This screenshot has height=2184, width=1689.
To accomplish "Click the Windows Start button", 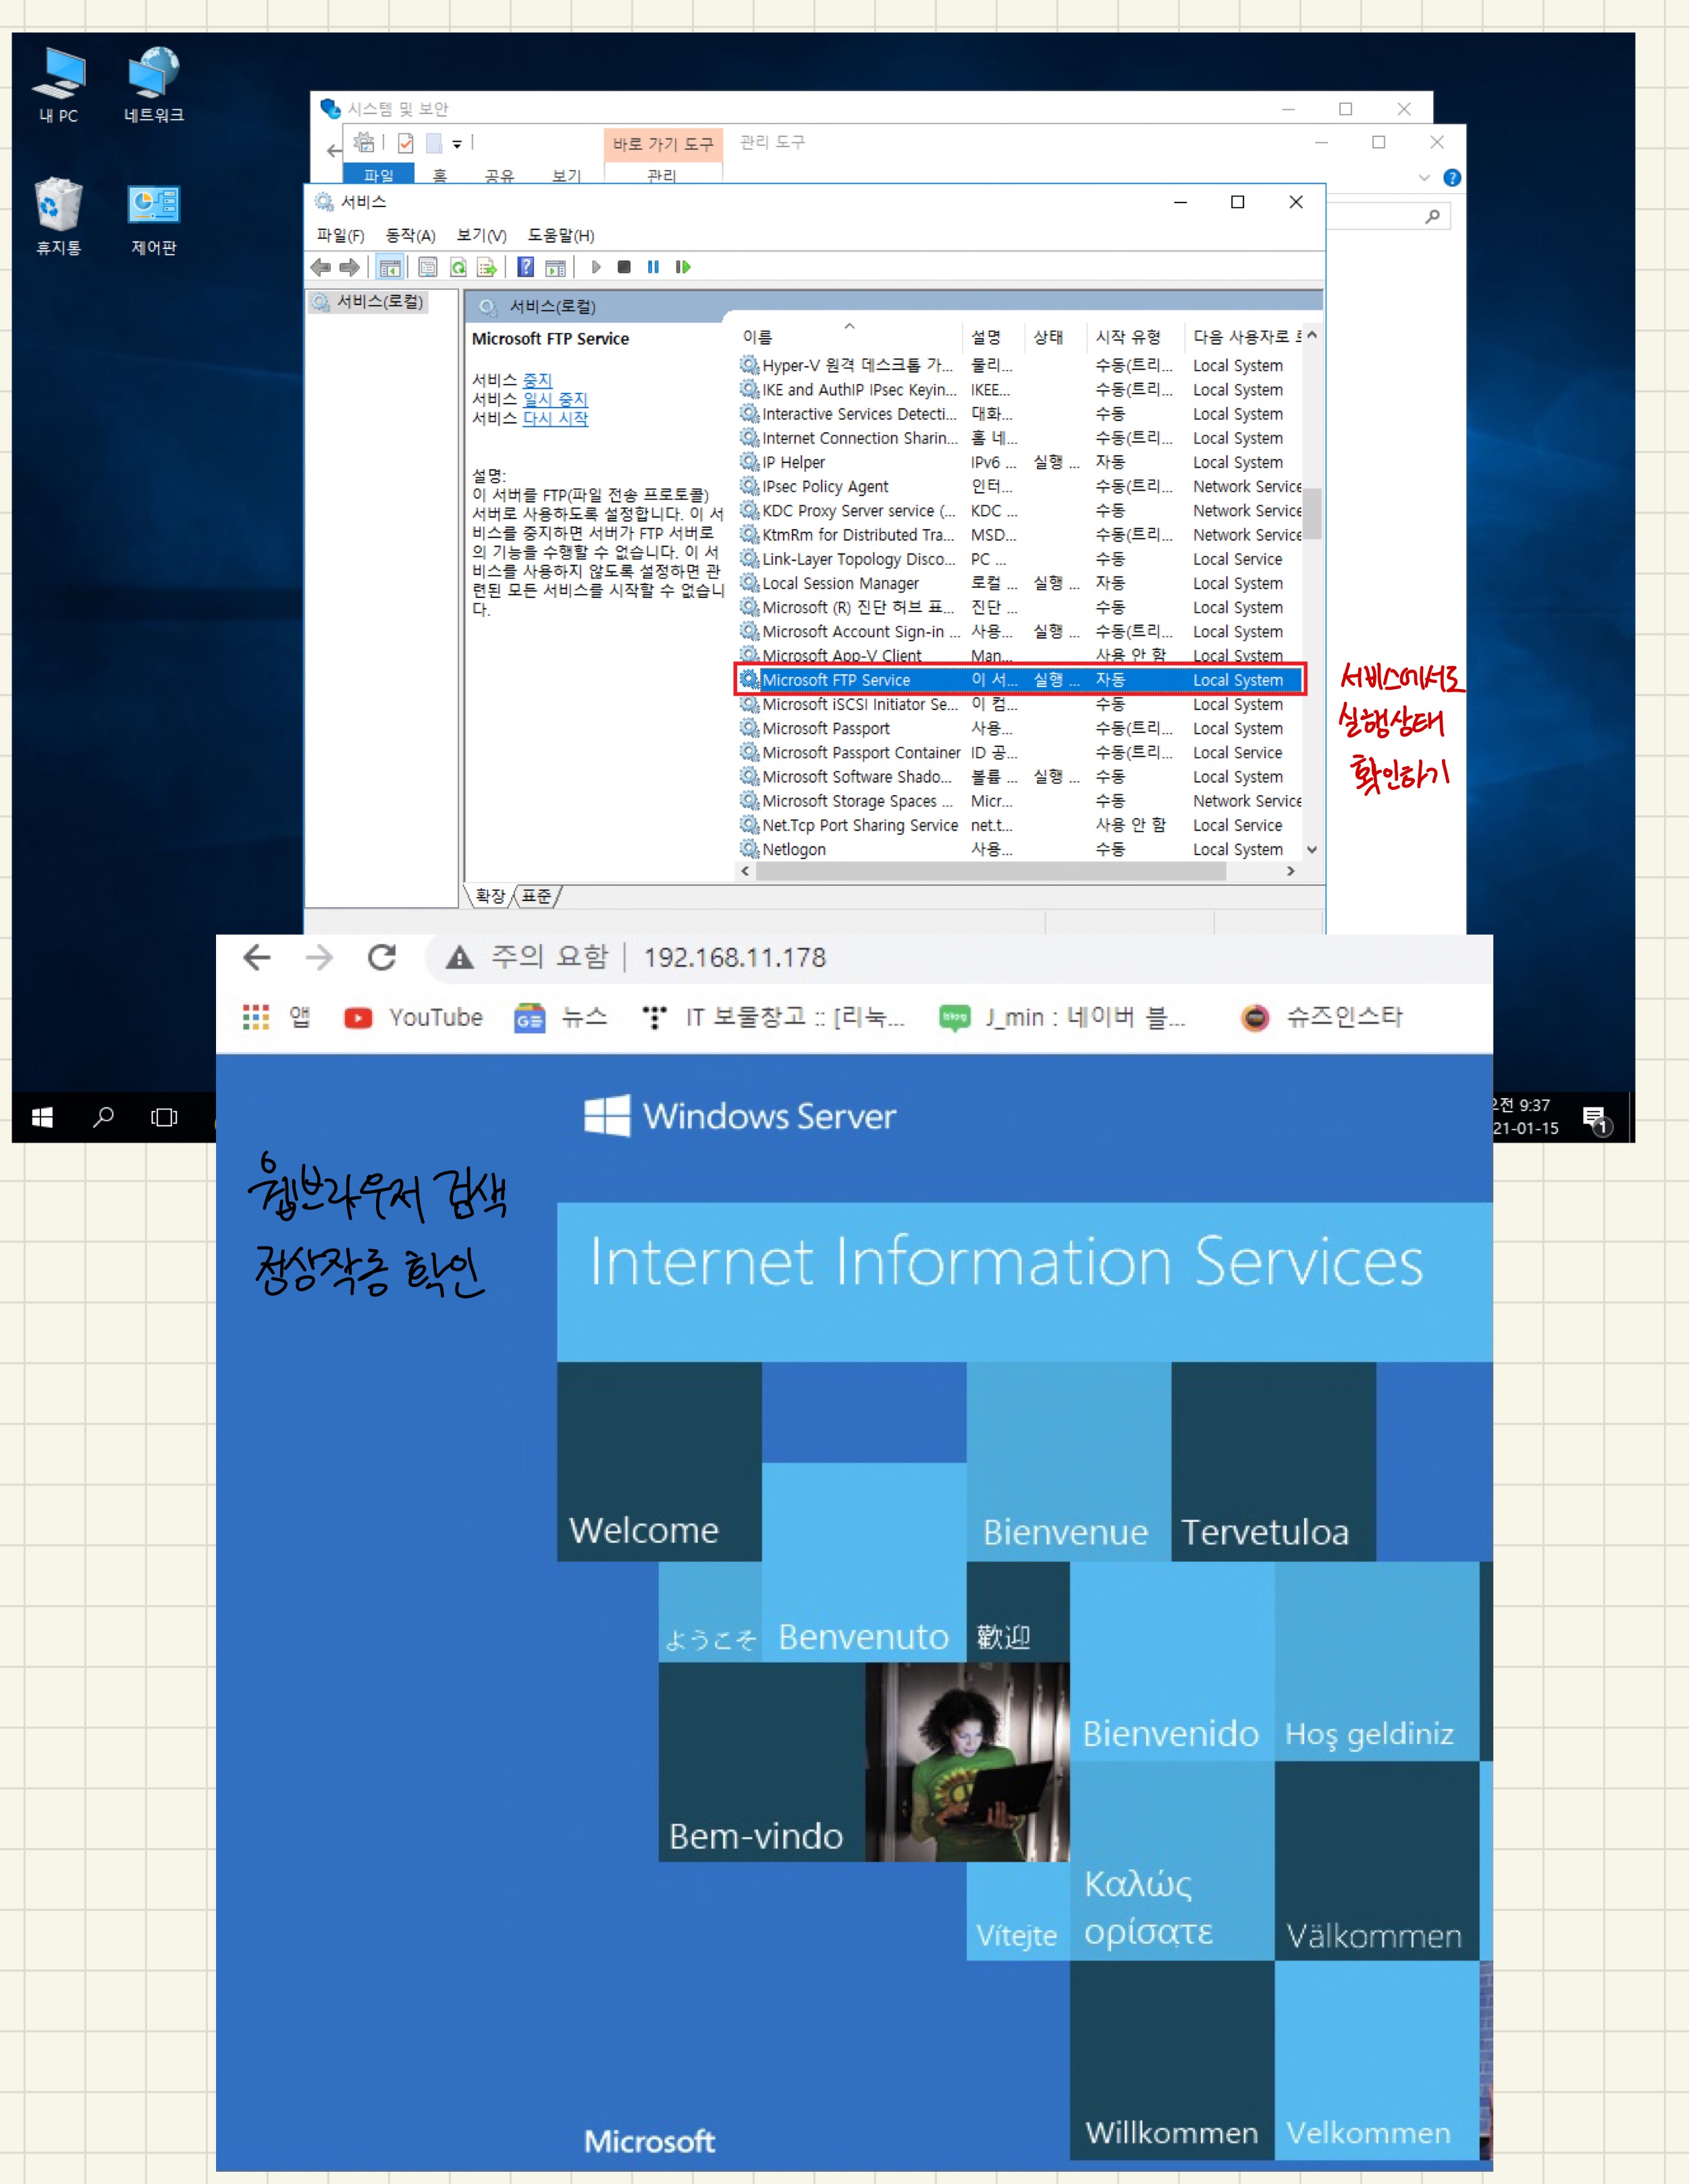I will tap(42, 1117).
